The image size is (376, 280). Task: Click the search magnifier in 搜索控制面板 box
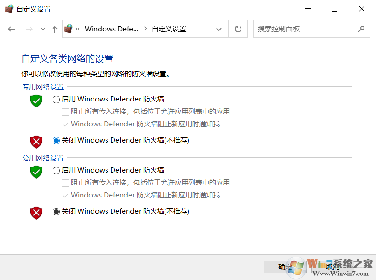[362, 29]
